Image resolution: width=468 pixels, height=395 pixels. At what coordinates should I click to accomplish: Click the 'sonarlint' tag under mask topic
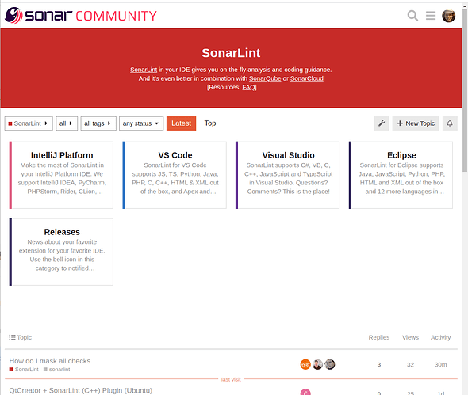click(x=56, y=370)
